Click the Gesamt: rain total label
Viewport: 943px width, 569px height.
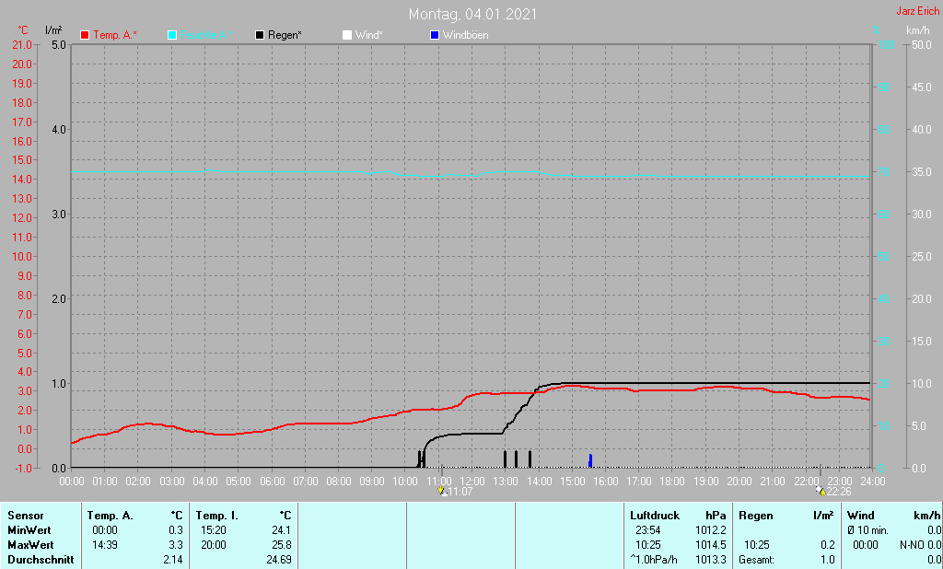[757, 560]
